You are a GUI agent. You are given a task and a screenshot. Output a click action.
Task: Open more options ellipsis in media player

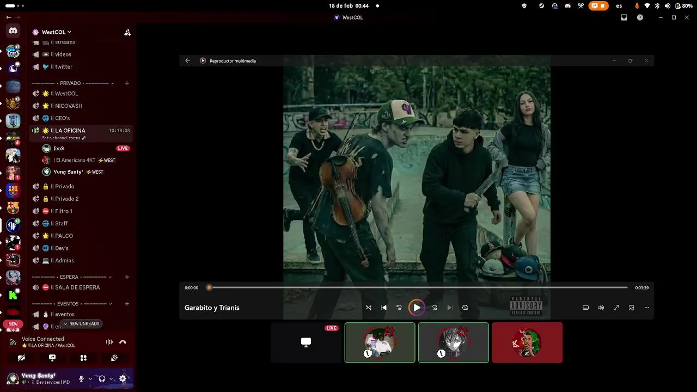point(647,308)
